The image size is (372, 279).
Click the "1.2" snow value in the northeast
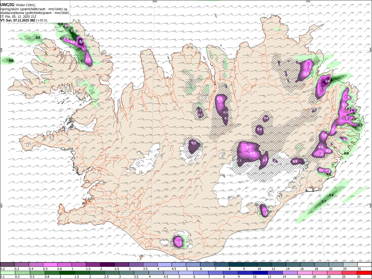coord(309,67)
